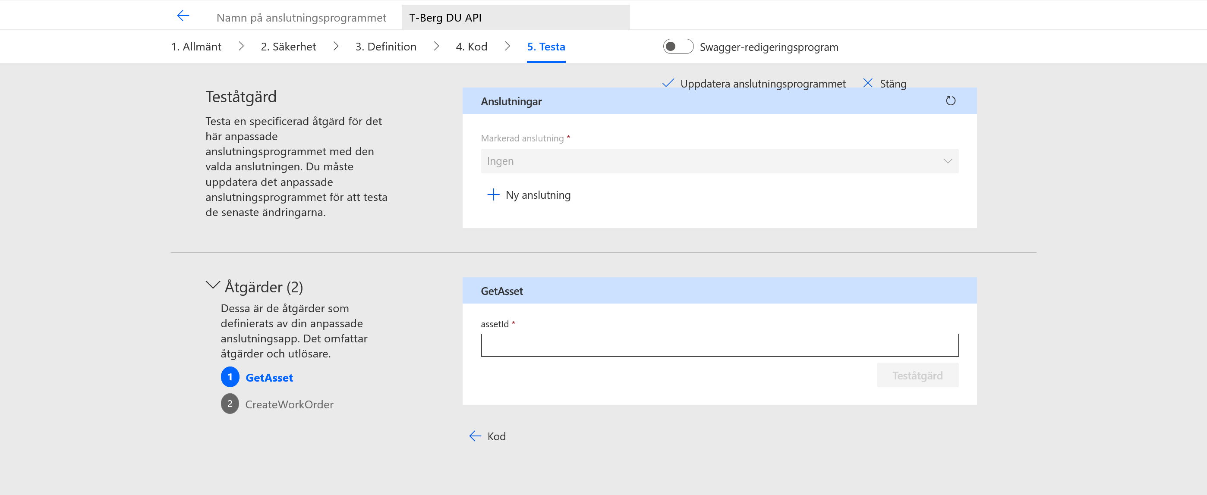Click the GetAsset panel header
This screenshot has width=1207, height=495.
[719, 290]
